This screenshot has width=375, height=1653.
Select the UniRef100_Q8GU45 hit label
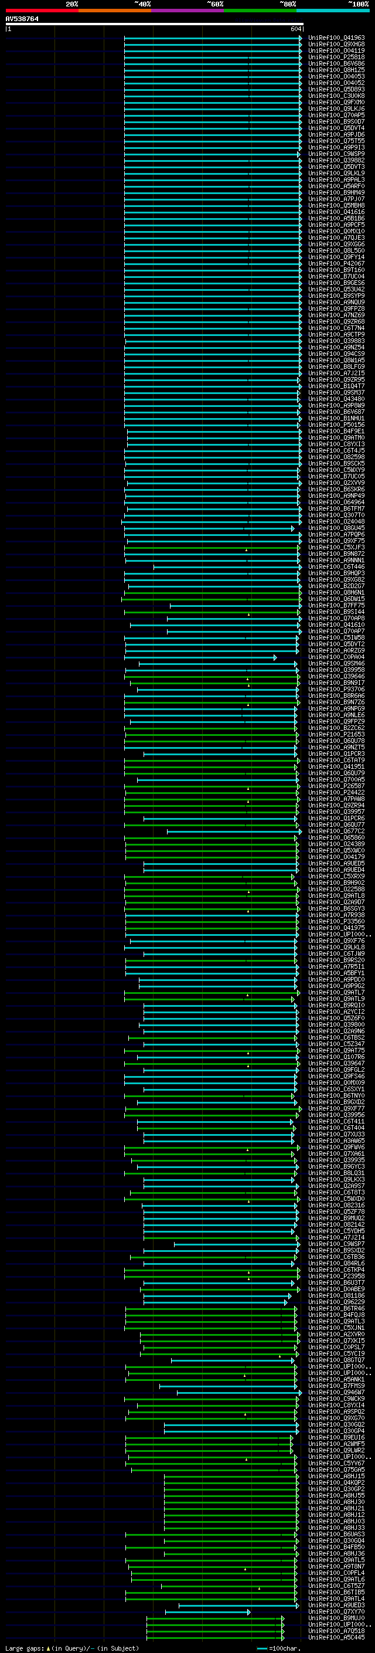[x=336, y=528]
